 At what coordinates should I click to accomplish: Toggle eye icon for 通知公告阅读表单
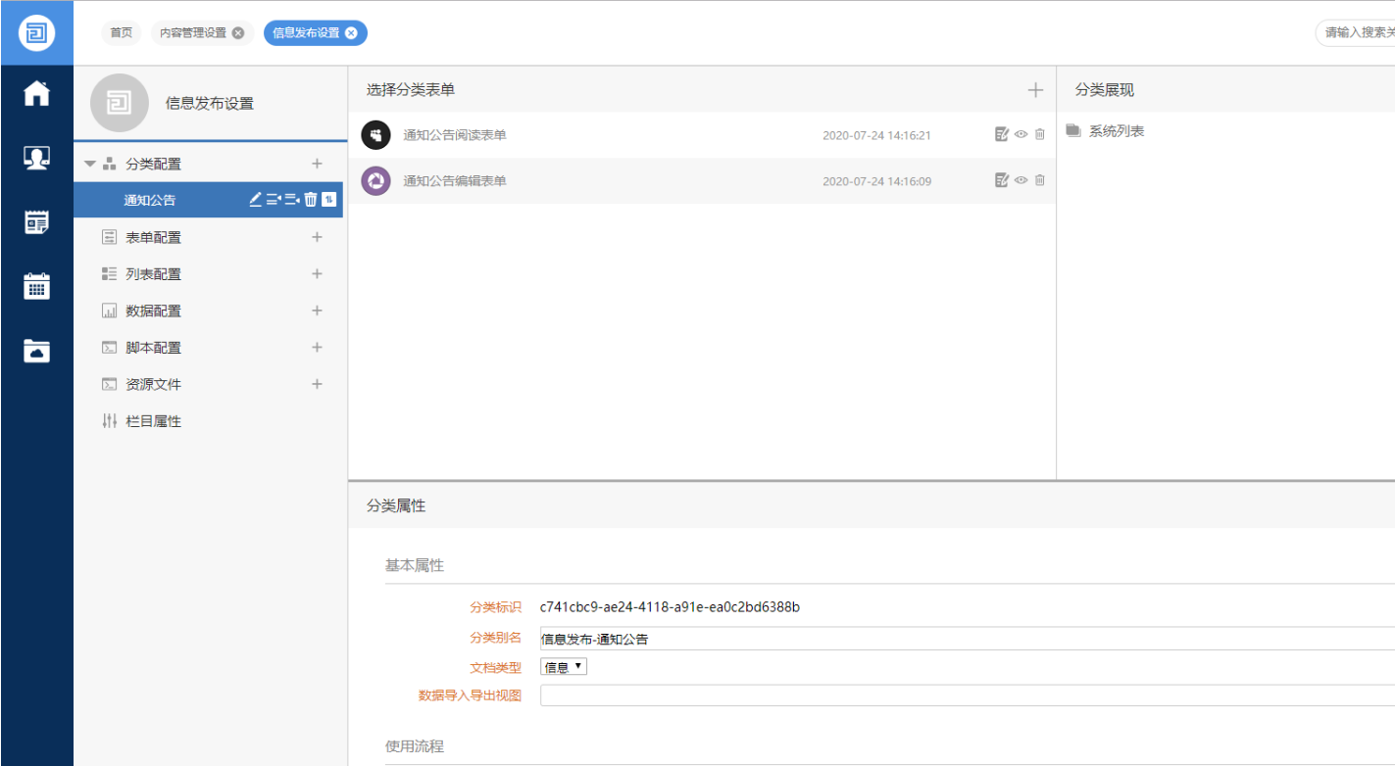(x=1021, y=135)
